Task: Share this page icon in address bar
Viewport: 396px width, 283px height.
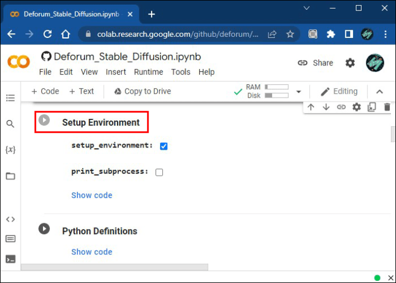Action: [272, 34]
